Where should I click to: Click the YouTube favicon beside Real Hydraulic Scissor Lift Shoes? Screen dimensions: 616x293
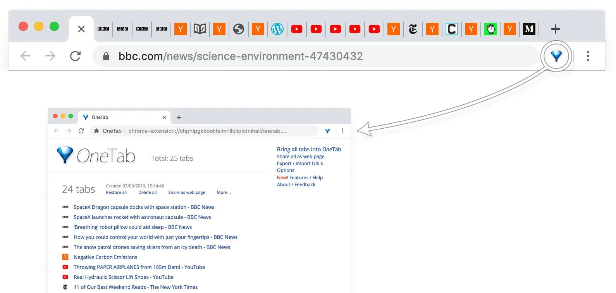click(x=65, y=277)
